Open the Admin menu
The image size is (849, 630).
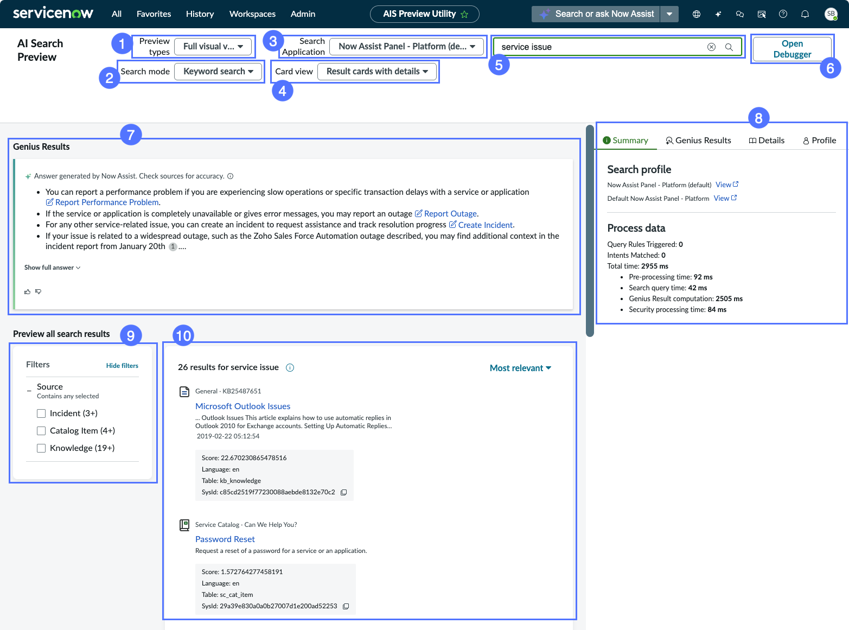pos(303,14)
